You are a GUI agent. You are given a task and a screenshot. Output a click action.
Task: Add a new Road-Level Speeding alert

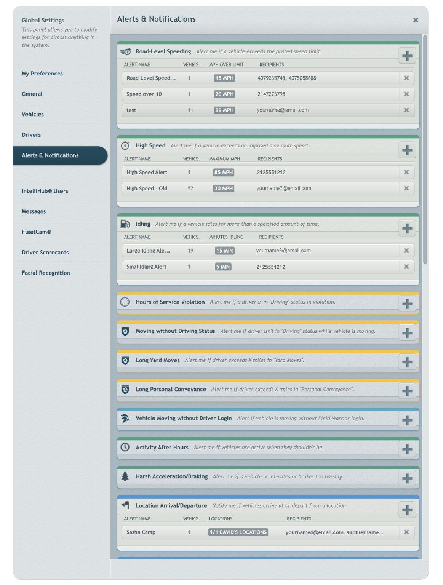pyautogui.click(x=408, y=56)
